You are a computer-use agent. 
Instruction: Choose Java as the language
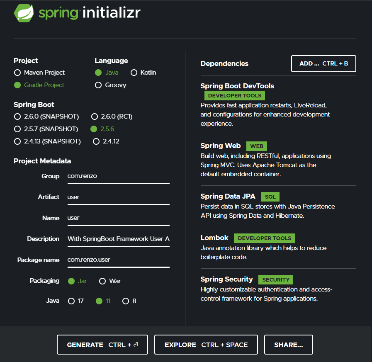[x=98, y=73]
